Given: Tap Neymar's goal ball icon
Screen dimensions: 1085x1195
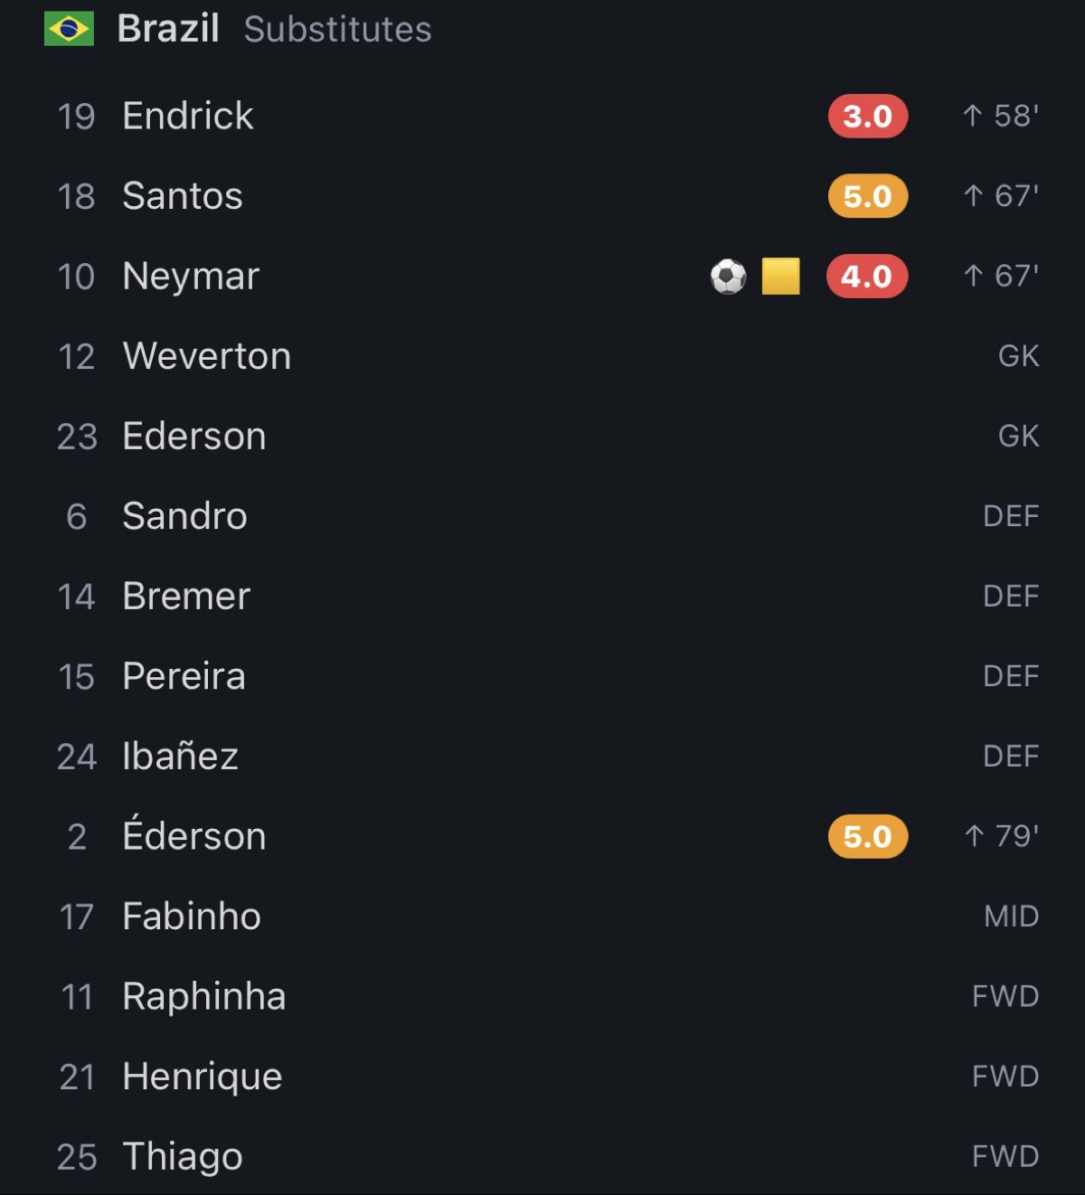Looking at the screenshot, I should click(x=728, y=277).
